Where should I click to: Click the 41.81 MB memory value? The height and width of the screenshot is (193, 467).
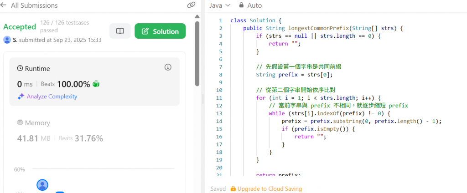click(x=34, y=138)
